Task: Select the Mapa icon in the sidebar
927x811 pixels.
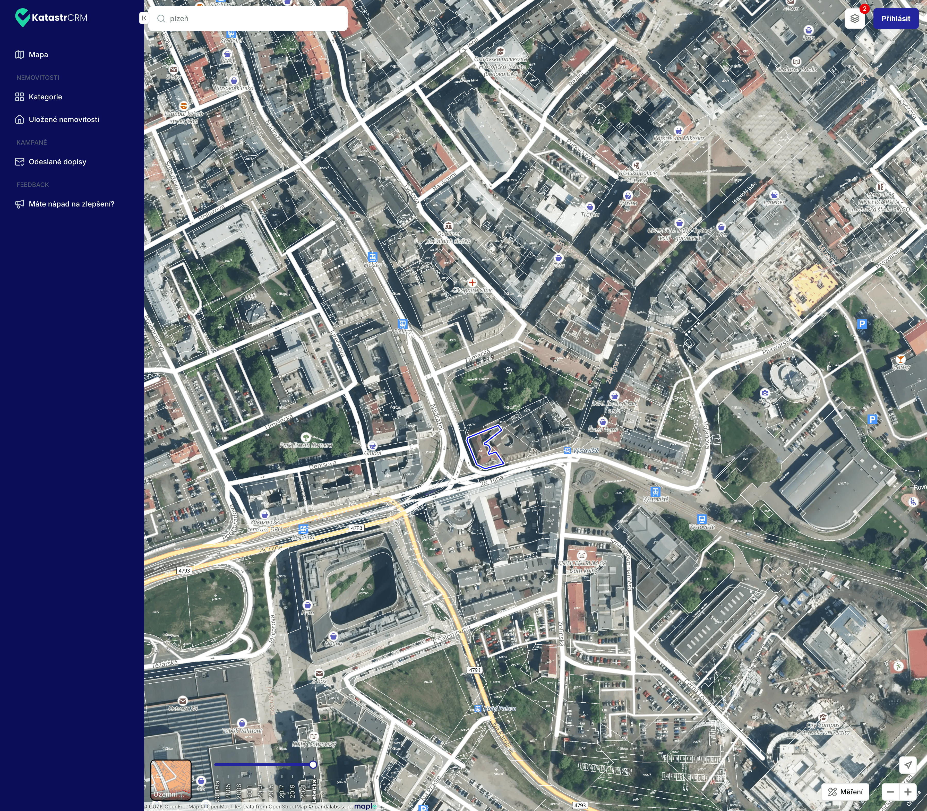Action: tap(20, 54)
